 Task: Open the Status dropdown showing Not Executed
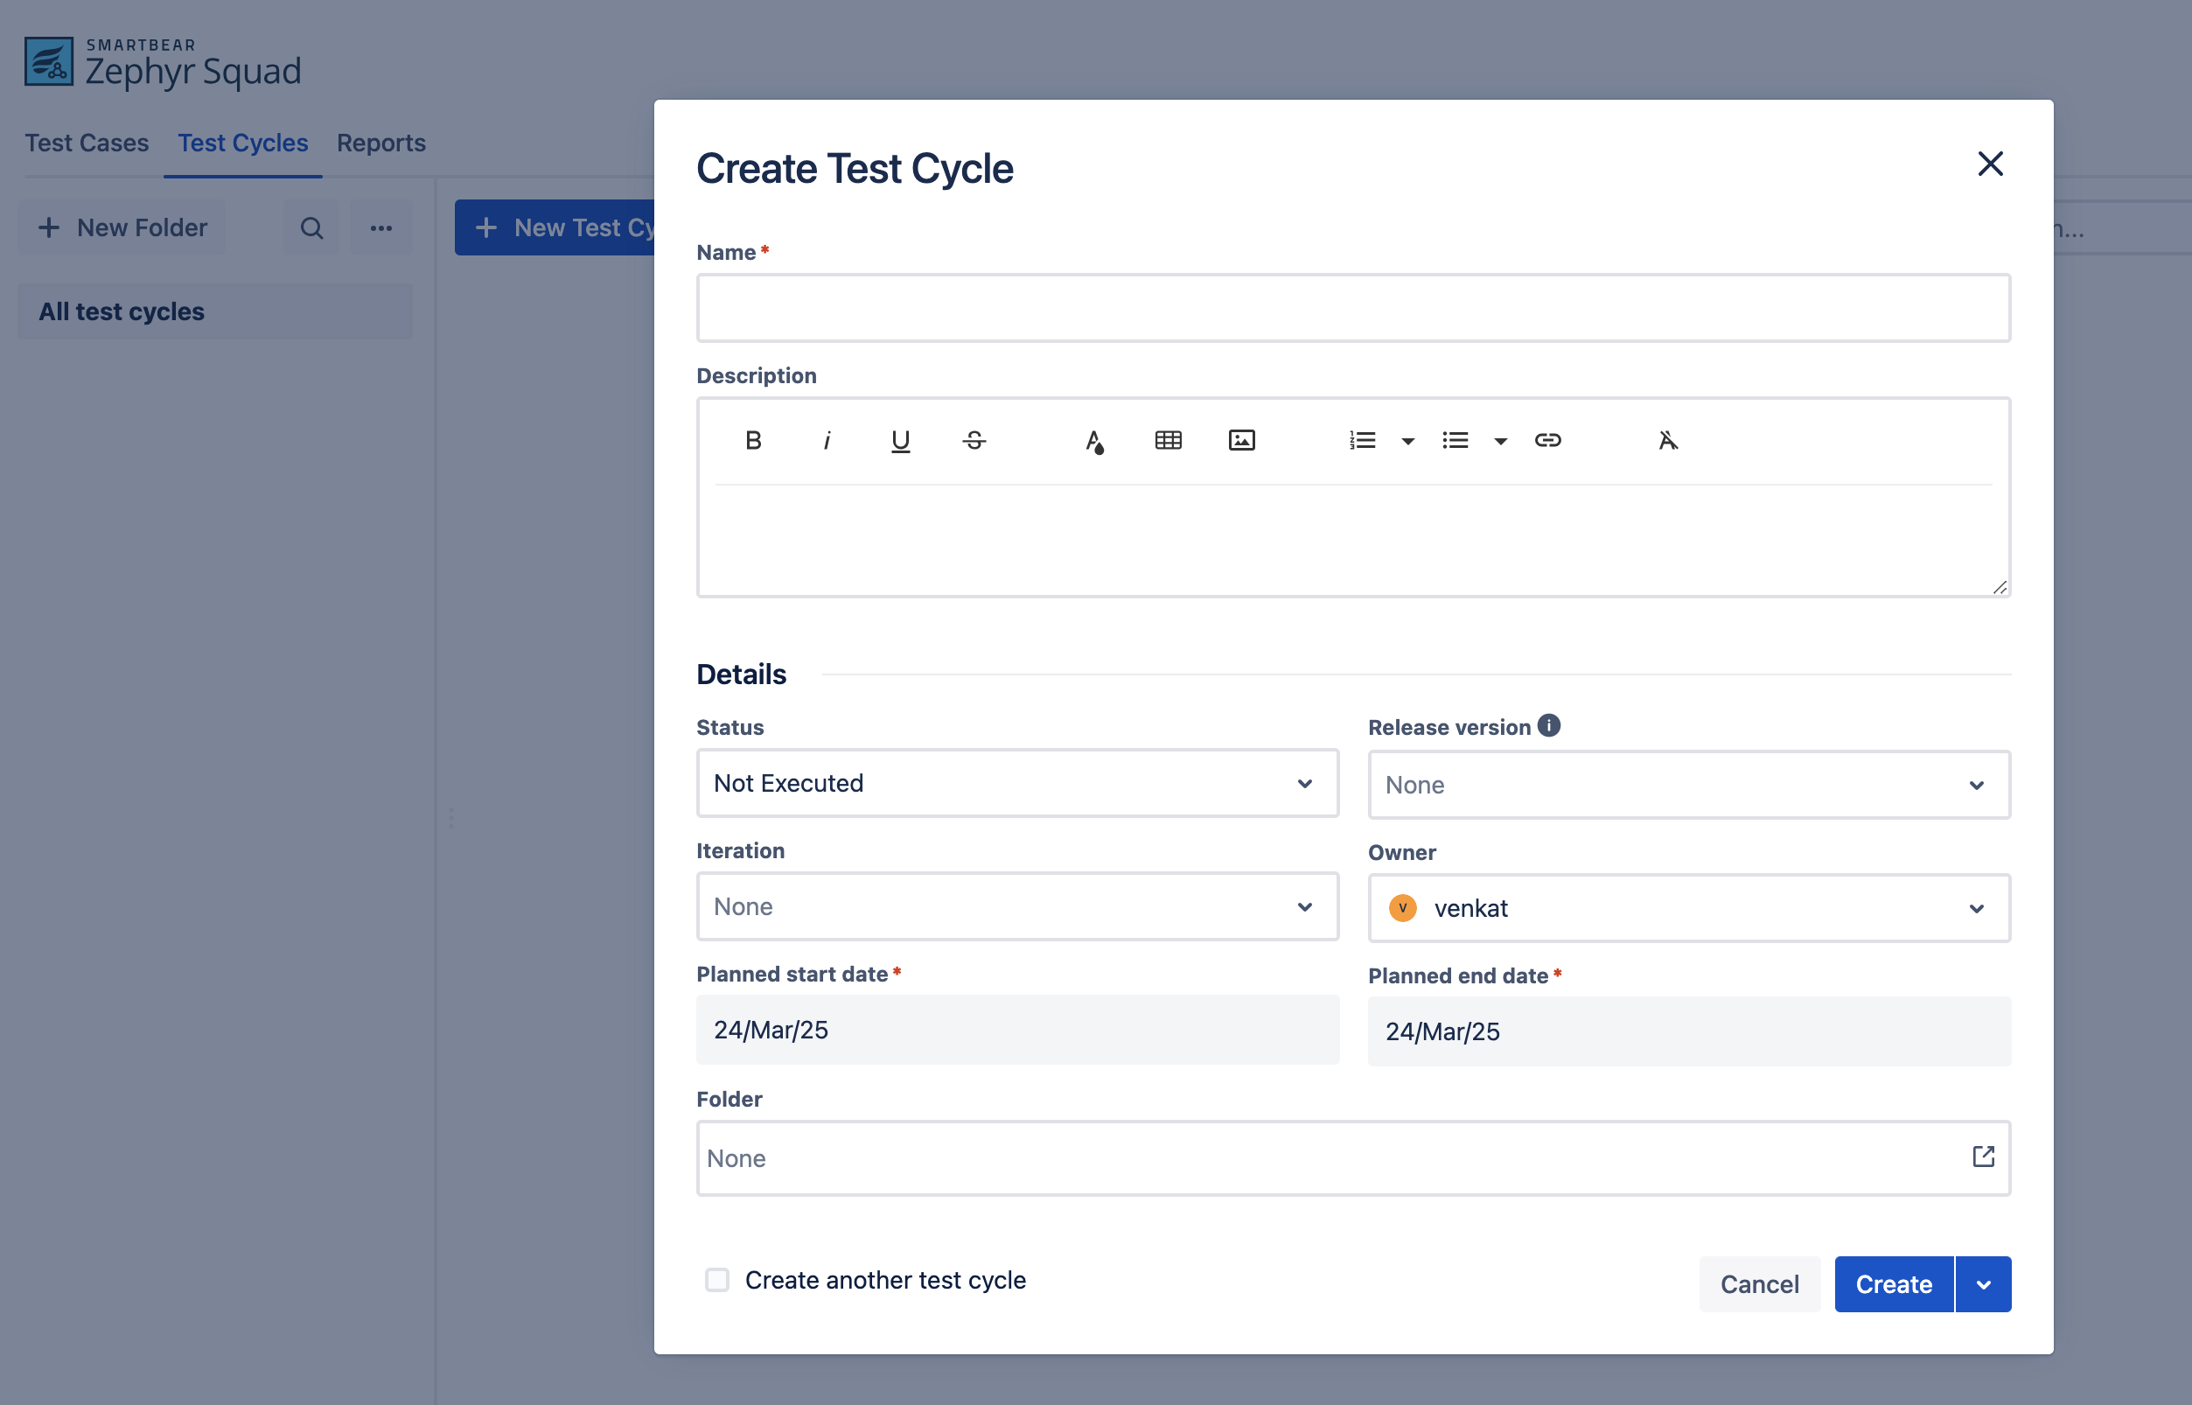tap(1017, 783)
